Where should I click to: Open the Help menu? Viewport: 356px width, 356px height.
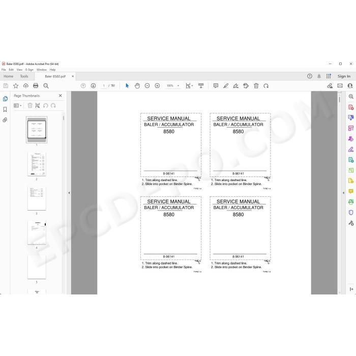click(x=52, y=70)
